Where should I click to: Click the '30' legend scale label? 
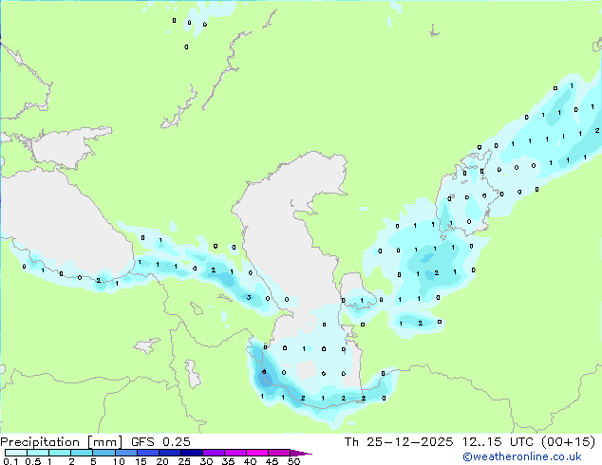click(x=206, y=461)
